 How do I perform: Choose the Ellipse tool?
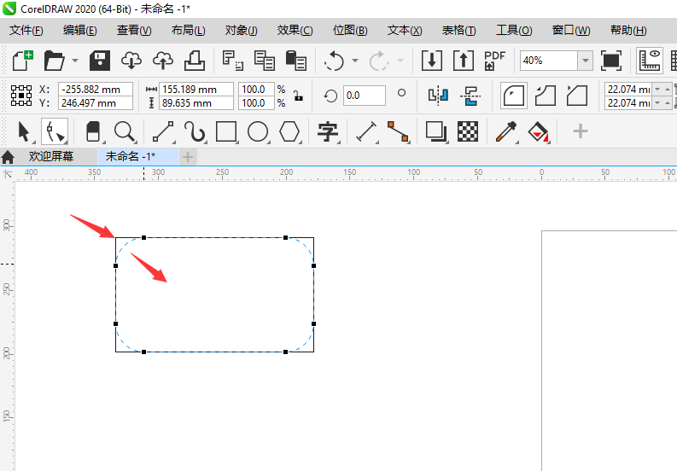click(x=258, y=131)
